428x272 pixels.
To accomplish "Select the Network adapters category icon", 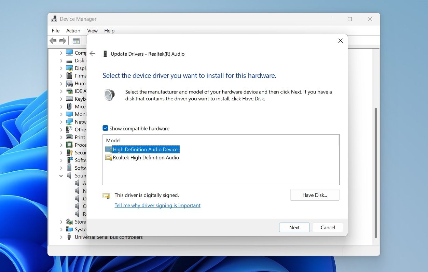I will coord(69,122).
